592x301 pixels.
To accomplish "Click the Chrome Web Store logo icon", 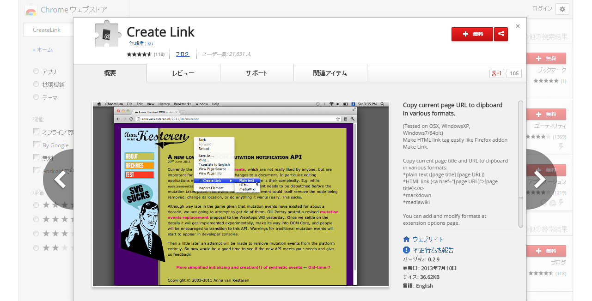I will click(x=31, y=10).
